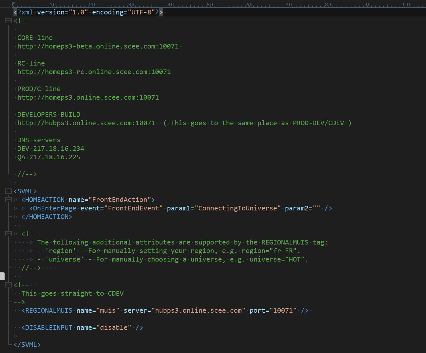The width and height of the screenshot is (426, 353).
Task: Click the REGIONALMUIS tag name
Action: coord(49,310)
